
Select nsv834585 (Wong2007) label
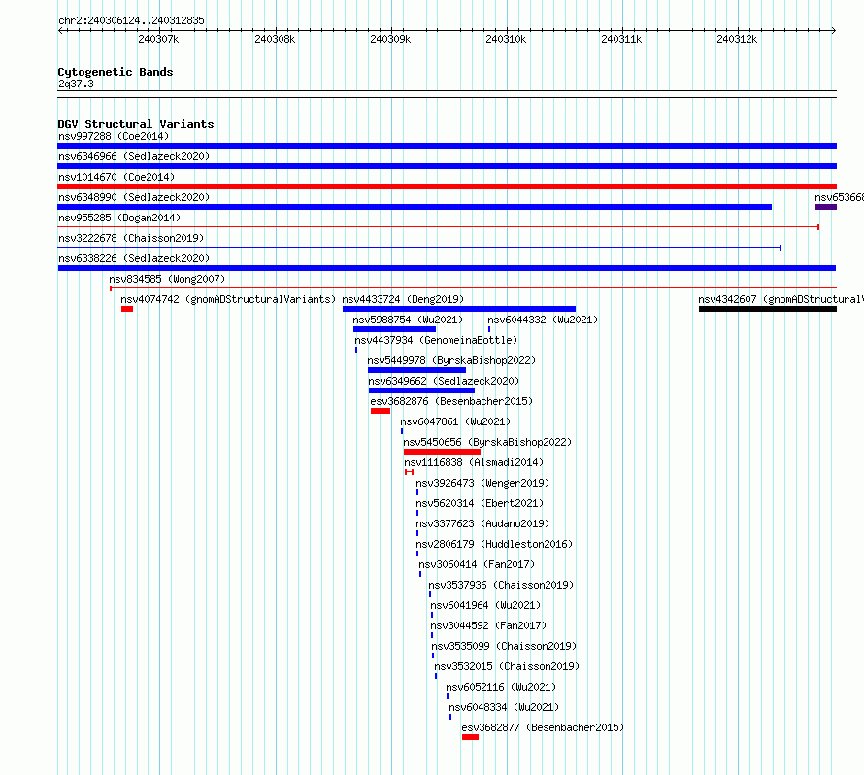pos(167,279)
